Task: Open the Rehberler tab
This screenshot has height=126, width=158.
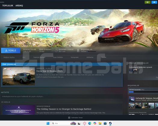Action: point(90,57)
